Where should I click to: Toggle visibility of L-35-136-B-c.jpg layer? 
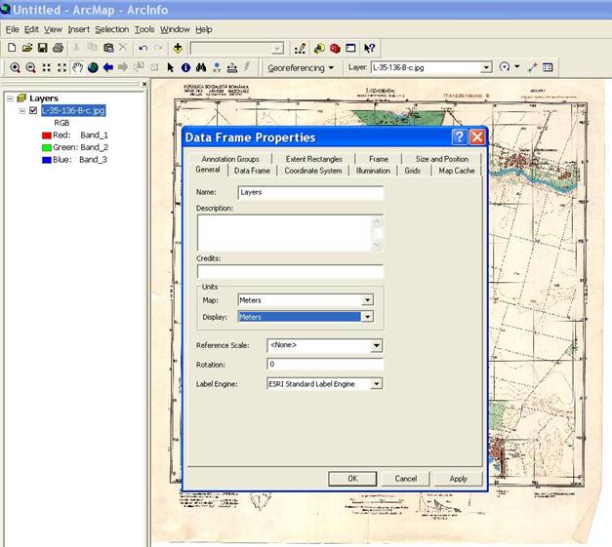[34, 111]
